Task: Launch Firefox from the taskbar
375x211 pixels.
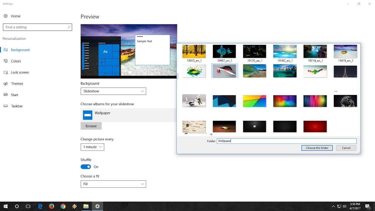Action: 52,206
